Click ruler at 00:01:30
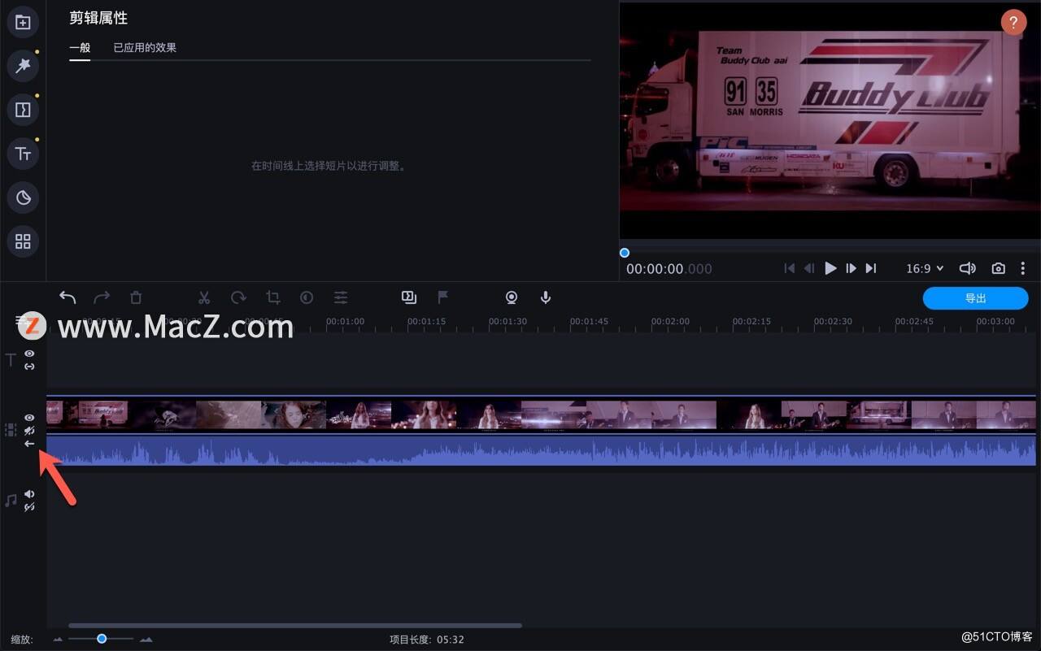 click(x=507, y=321)
